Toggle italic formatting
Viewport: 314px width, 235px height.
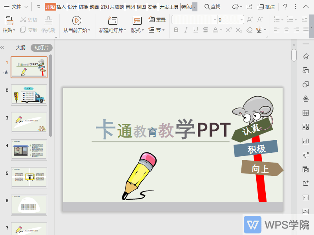tap(186, 30)
